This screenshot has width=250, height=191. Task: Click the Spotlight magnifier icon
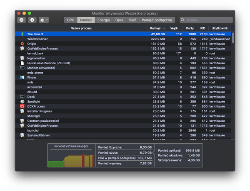pyautogui.click(x=22, y=102)
